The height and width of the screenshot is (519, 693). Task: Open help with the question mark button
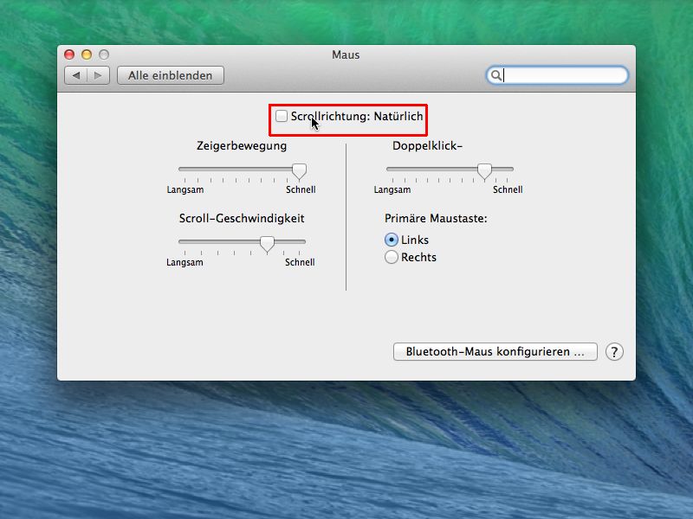[x=614, y=352]
